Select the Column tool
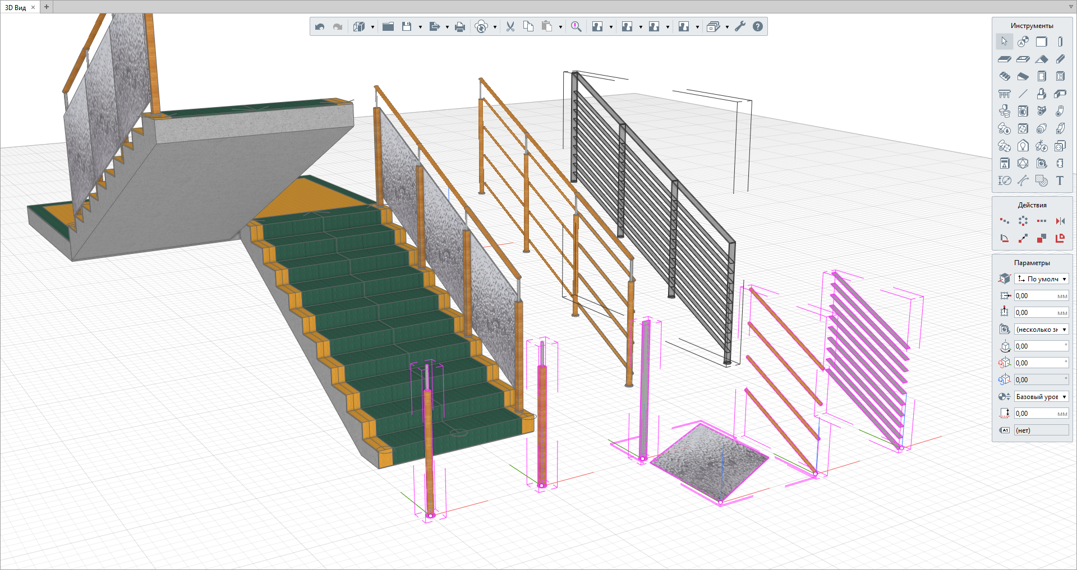The width and height of the screenshot is (1077, 570). click(1060, 41)
